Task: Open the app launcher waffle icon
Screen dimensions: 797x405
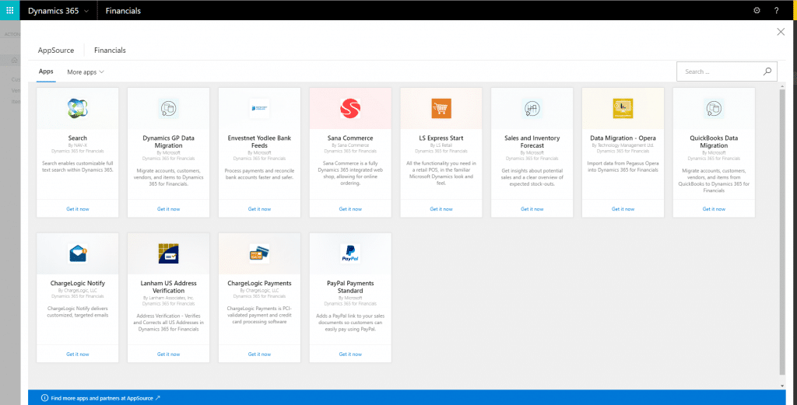Action: pos(9,10)
